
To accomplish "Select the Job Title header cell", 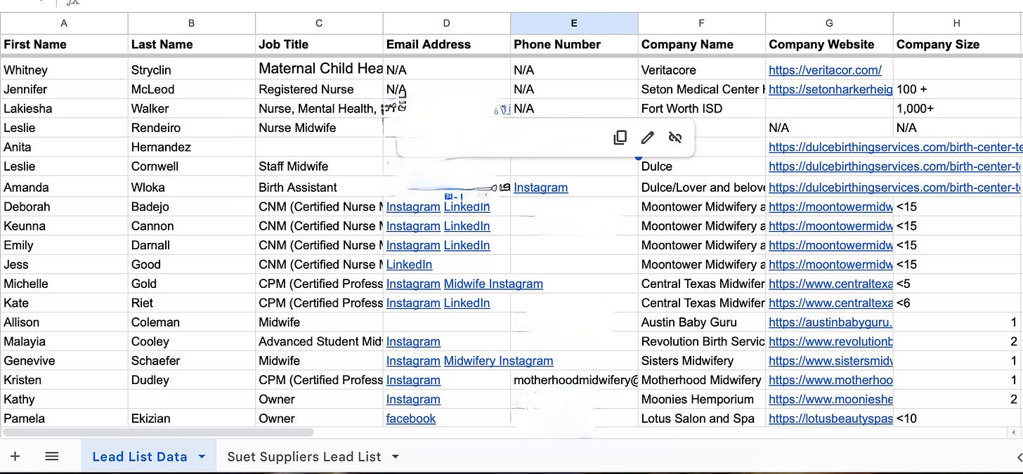I will click(319, 44).
